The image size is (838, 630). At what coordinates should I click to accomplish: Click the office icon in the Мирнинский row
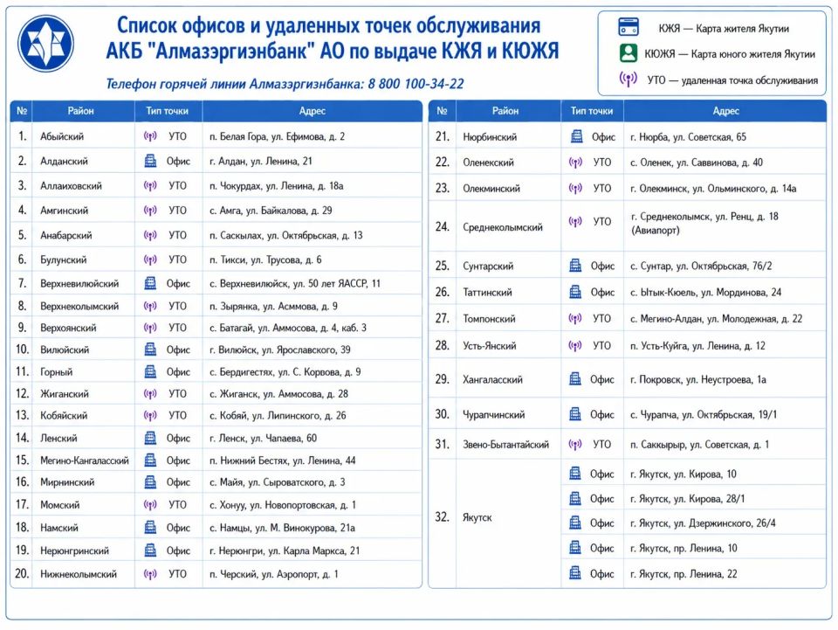point(151,481)
